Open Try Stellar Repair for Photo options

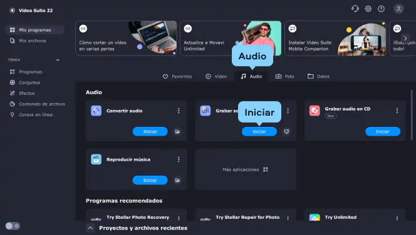click(x=288, y=218)
